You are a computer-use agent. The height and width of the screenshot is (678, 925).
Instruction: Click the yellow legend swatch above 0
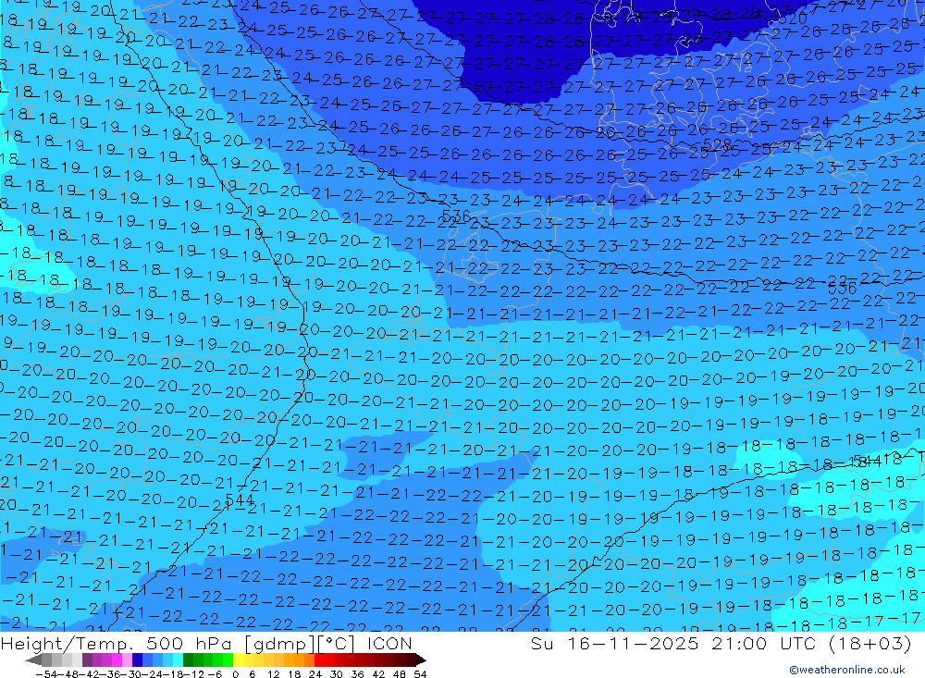238,660
